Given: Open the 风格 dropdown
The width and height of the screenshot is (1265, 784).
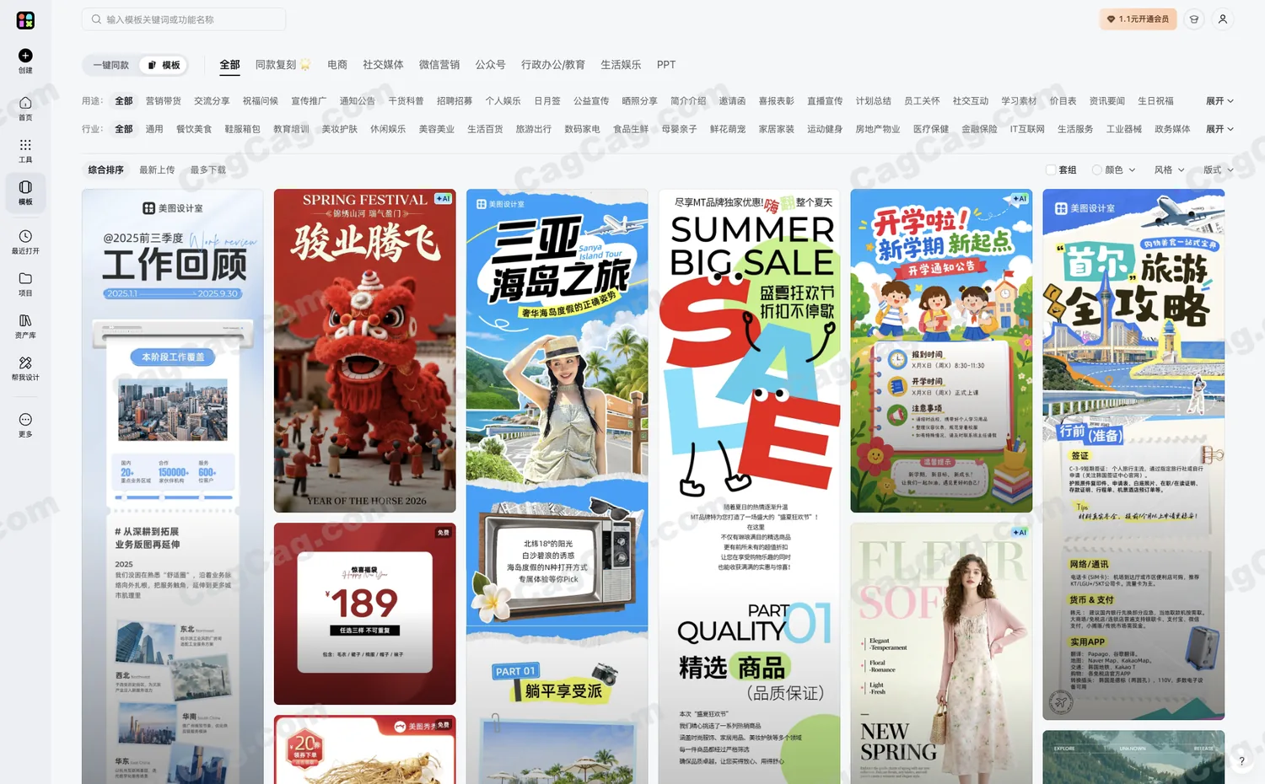Looking at the screenshot, I should tap(1170, 169).
